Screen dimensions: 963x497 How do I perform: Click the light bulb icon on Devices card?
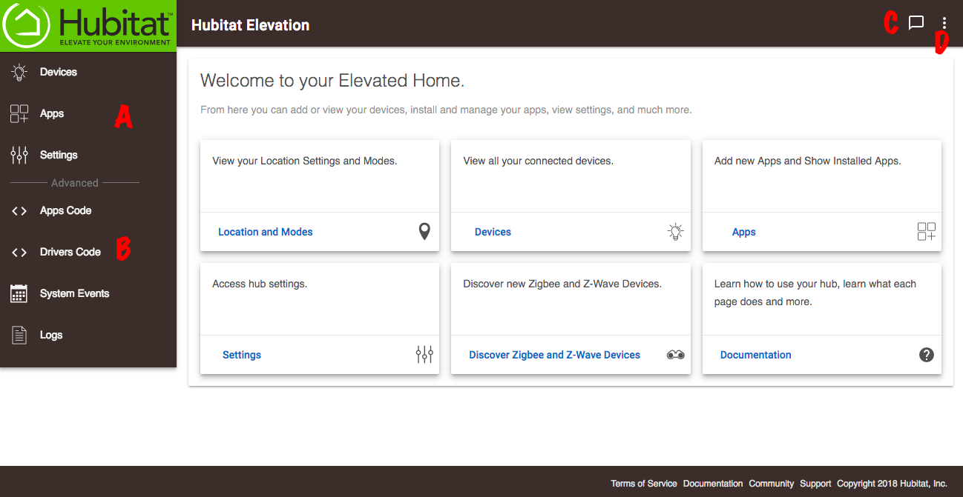click(675, 232)
